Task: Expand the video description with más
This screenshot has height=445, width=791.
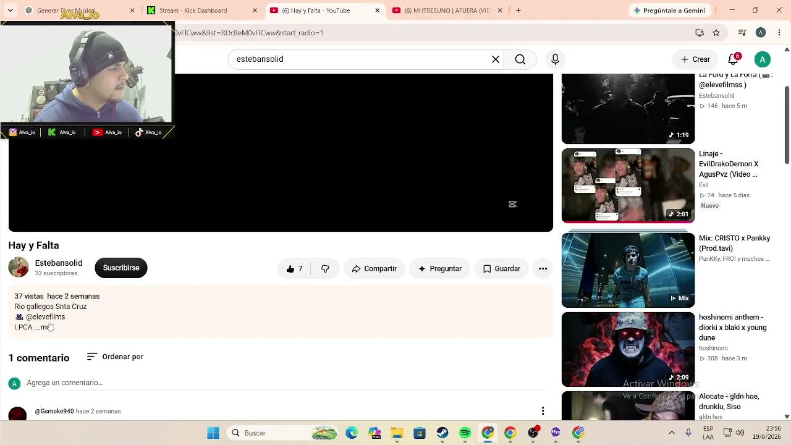Action: pyautogui.click(x=43, y=327)
